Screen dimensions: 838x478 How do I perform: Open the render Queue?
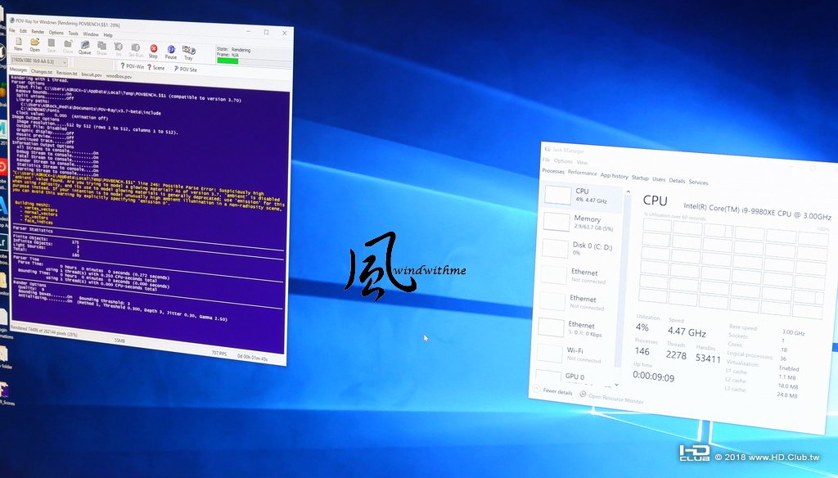click(x=84, y=47)
